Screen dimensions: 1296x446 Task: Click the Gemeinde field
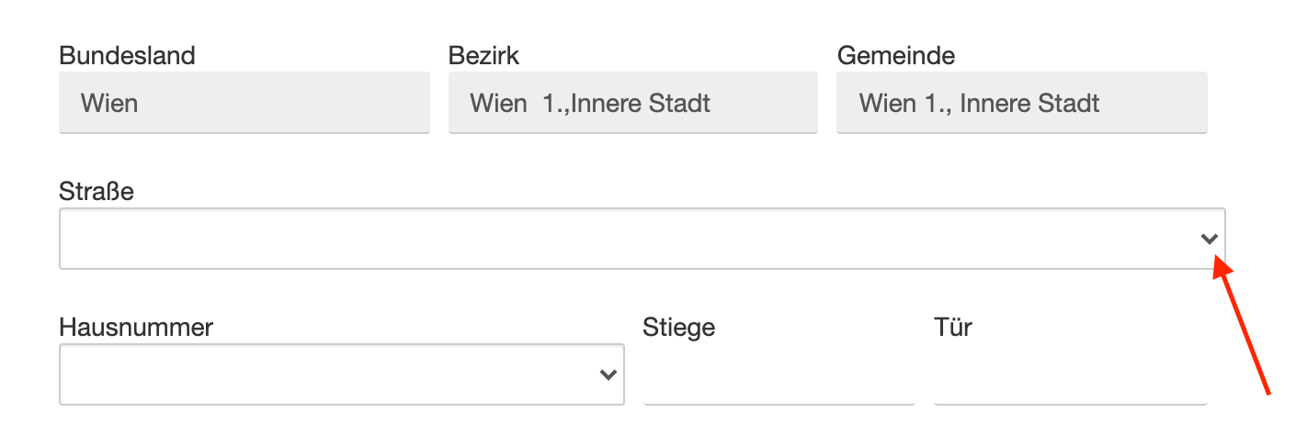pos(1021,103)
